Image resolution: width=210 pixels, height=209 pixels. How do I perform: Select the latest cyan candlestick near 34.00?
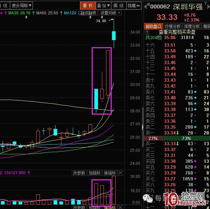click(x=114, y=35)
